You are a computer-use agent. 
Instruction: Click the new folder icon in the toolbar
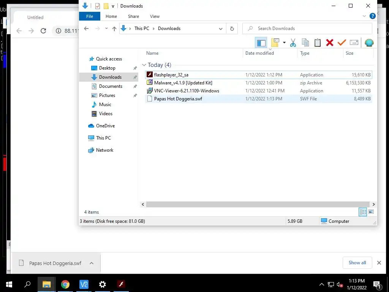[x=275, y=43]
